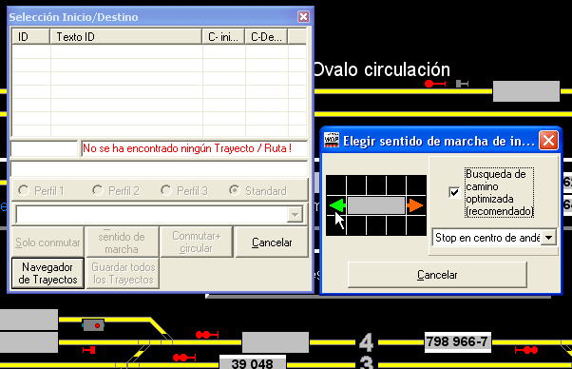This screenshot has height=369, width=572.
Task: Click the C-ini column header
Action: coord(223,37)
